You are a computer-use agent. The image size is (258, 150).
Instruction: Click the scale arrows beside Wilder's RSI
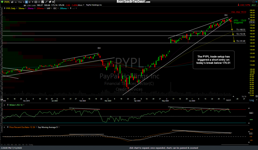[x=8, y=105]
